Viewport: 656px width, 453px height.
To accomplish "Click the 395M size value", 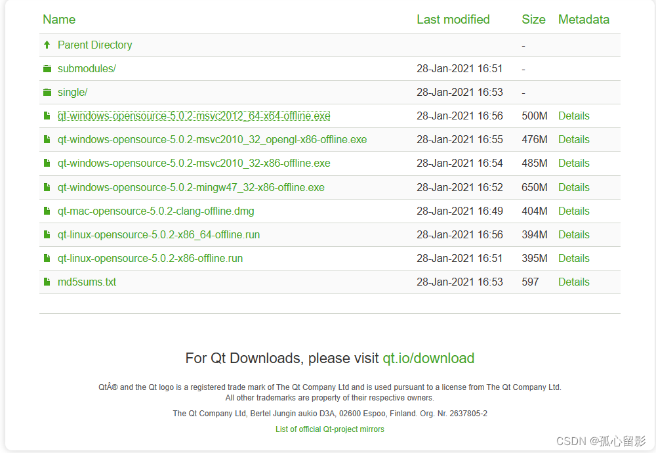I will [x=534, y=258].
